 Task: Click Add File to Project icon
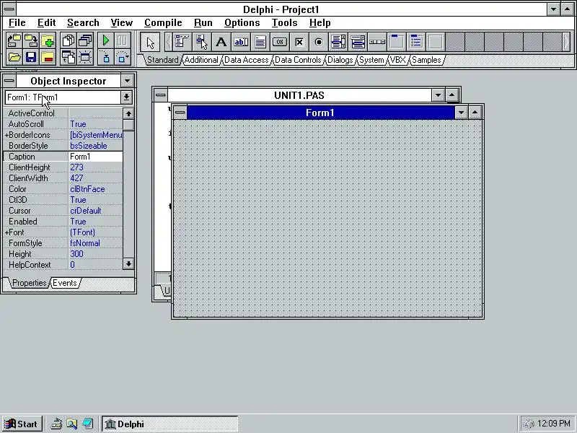click(48, 40)
